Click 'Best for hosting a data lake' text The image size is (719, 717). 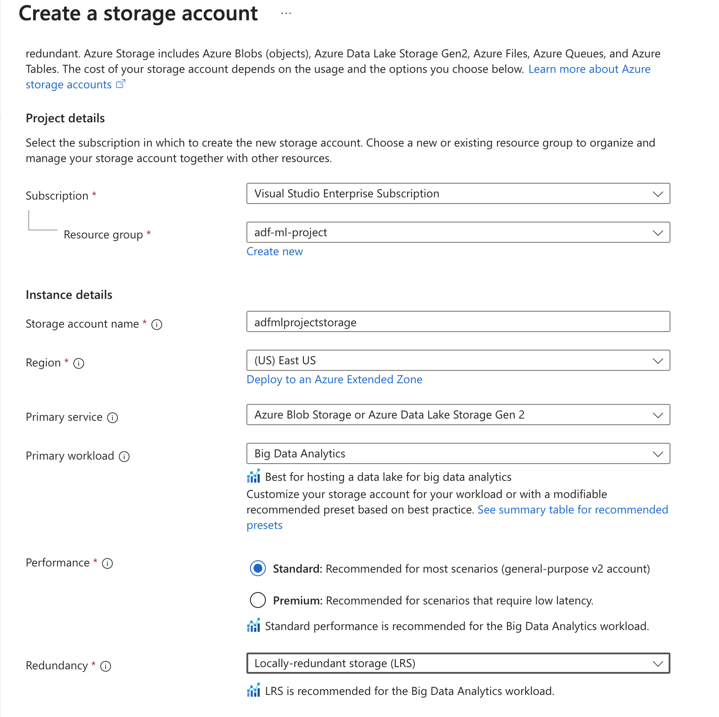388,477
